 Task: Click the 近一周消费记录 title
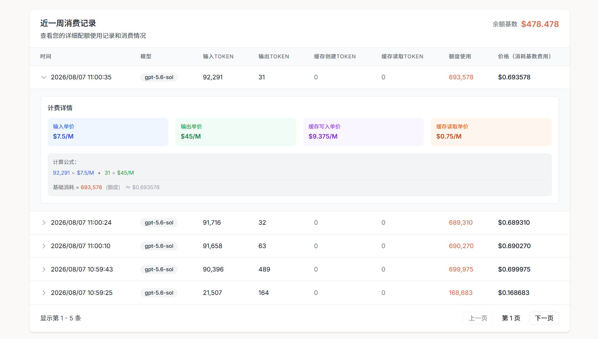68,23
